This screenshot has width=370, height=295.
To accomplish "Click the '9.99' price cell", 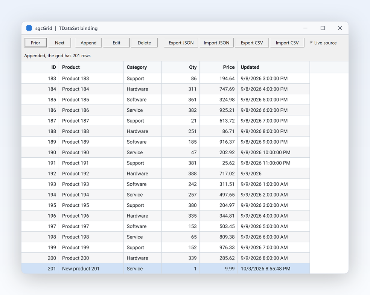I will click(219, 269).
